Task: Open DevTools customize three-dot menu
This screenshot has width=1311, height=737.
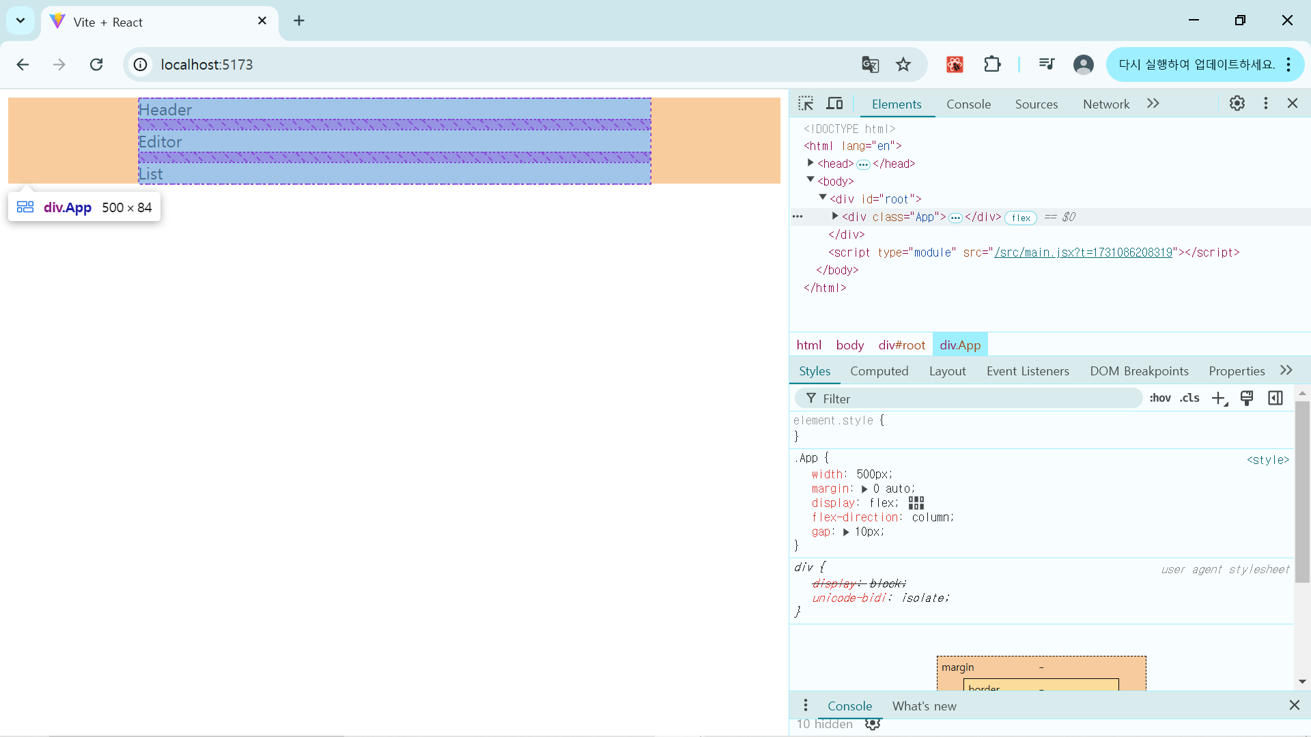Action: pyautogui.click(x=1266, y=103)
